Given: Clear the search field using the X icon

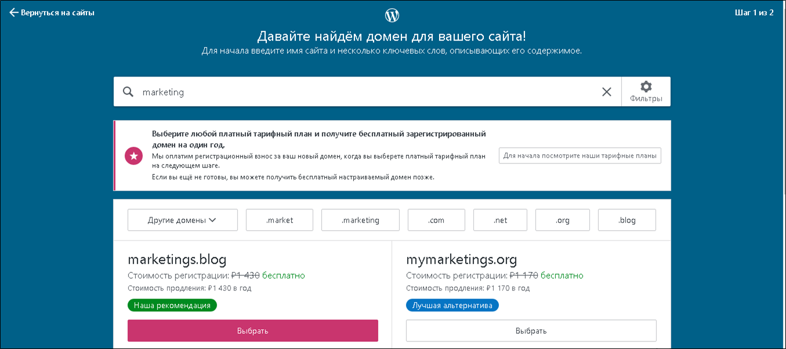Looking at the screenshot, I should (x=607, y=92).
